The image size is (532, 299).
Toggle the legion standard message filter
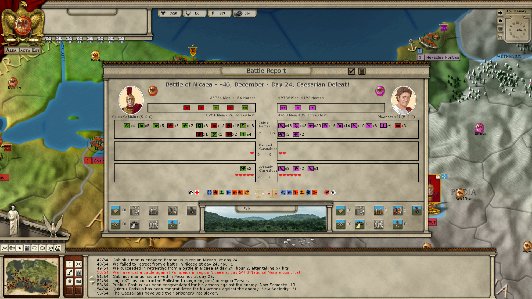pos(70,282)
